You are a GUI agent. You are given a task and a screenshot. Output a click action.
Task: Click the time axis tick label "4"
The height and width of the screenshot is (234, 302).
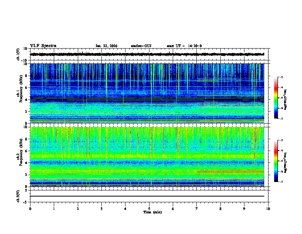pyautogui.click(x=125, y=209)
